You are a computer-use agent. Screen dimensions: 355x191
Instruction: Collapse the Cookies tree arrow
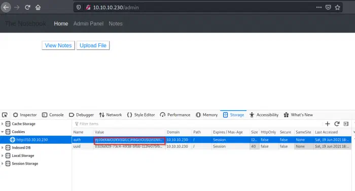coord(2,132)
